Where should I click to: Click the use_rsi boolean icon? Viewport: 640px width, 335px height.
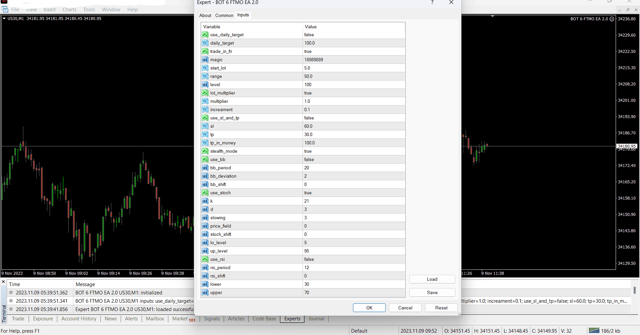(x=205, y=259)
